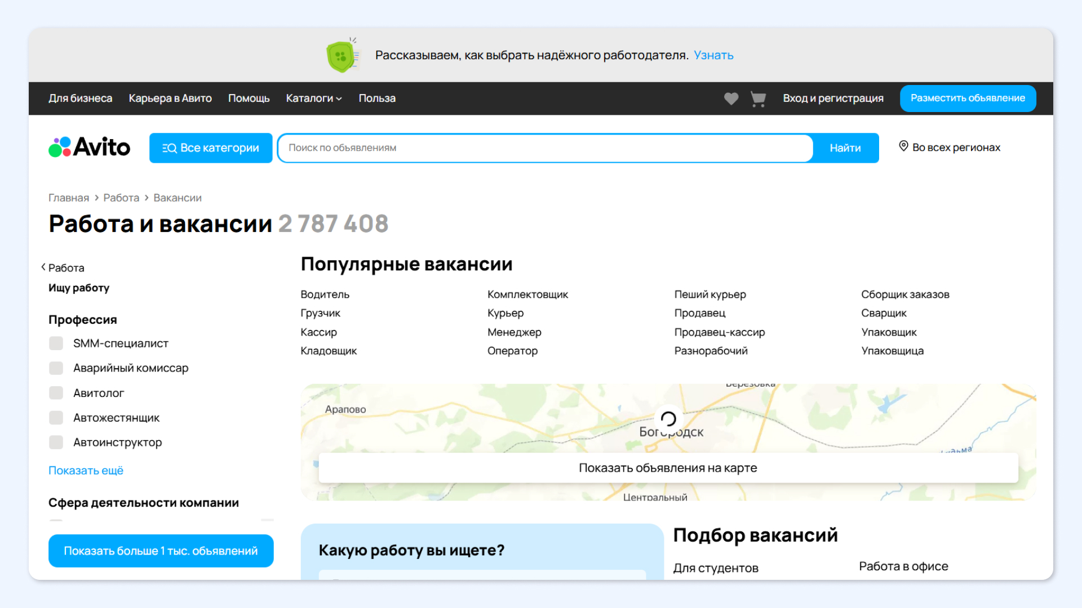Click Показать объявления на карте
This screenshot has width=1082, height=608.
coord(668,468)
